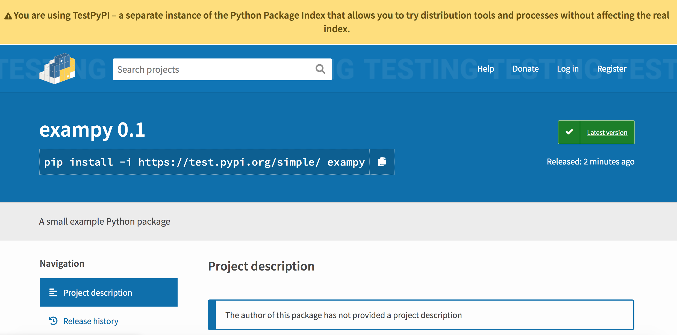Viewport: 677px width, 335px height.
Task: Click the exampy 0.1 title
Action: pyautogui.click(x=92, y=130)
